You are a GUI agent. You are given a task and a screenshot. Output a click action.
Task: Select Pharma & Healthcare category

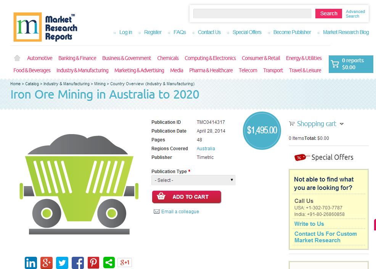pos(211,70)
